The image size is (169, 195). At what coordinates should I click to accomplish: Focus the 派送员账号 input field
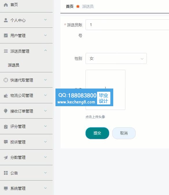(127, 25)
